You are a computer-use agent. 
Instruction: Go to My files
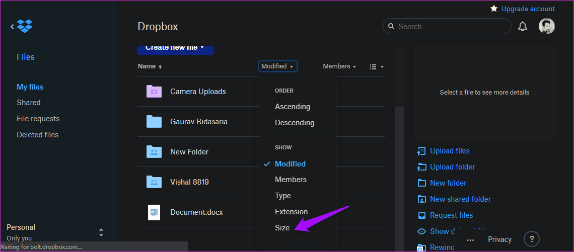(30, 87)
